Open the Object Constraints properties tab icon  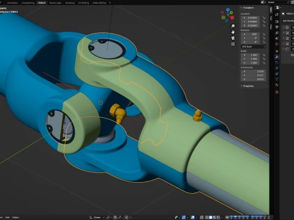pyautogui.click(x=277, y=73)
